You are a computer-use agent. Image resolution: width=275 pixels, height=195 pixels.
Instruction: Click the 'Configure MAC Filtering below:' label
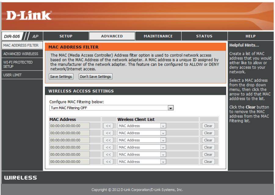tap(77, 102)
